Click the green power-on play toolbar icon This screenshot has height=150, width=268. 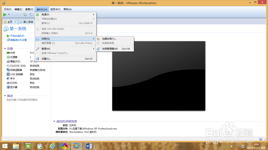5,15
